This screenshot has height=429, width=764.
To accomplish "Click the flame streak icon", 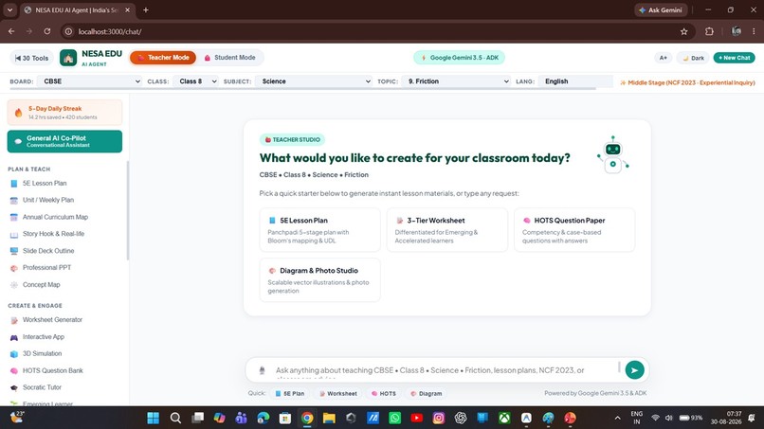I will pos(19,113).
